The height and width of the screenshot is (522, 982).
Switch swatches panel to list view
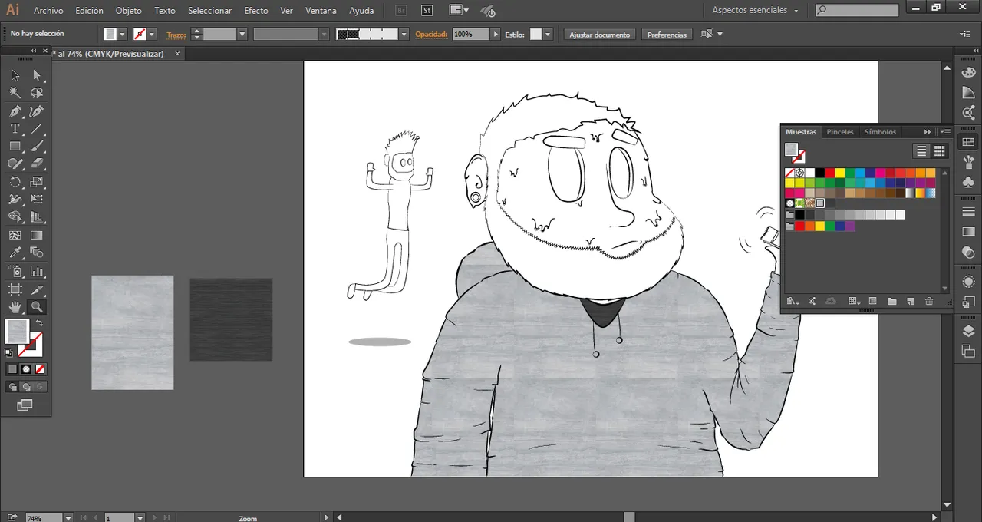(x=921, y=151)
